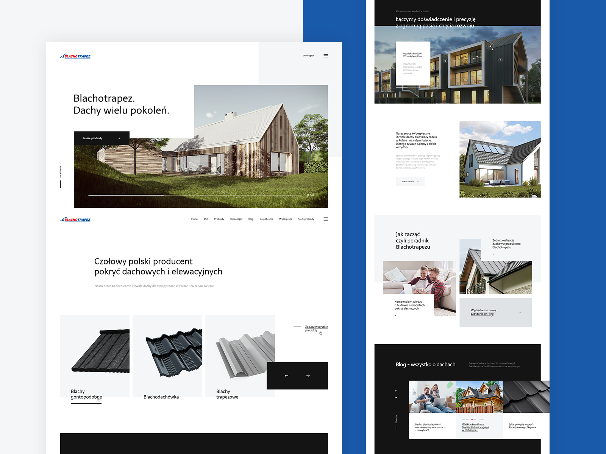Follow 'Wyślij do nas swoje zapytanie on-line' link

click(483, 312)
